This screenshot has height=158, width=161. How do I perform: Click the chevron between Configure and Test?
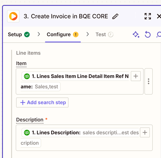(x=87, y=34)
